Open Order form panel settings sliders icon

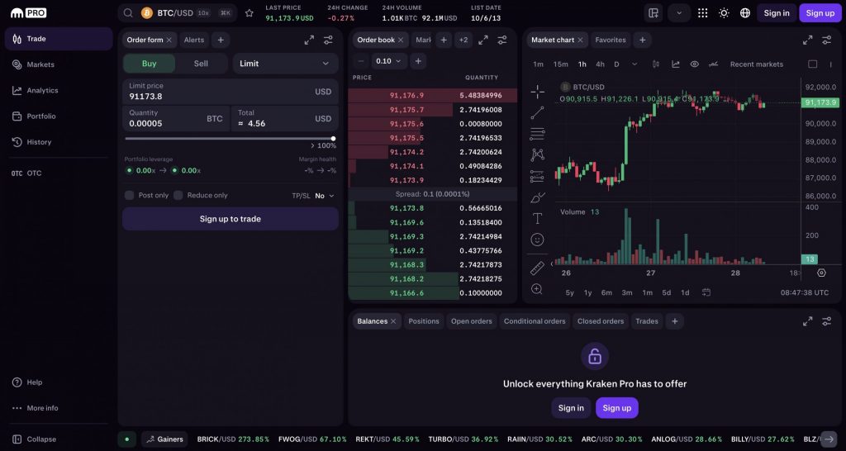point(328,40)
